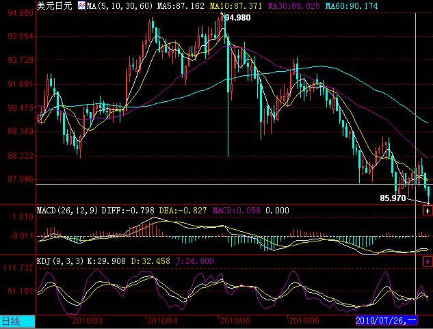Image resolution: width=433 pixels, height=329 pixels.
Task: Click the 92.728 price axis label
Action: coord(21,60)
